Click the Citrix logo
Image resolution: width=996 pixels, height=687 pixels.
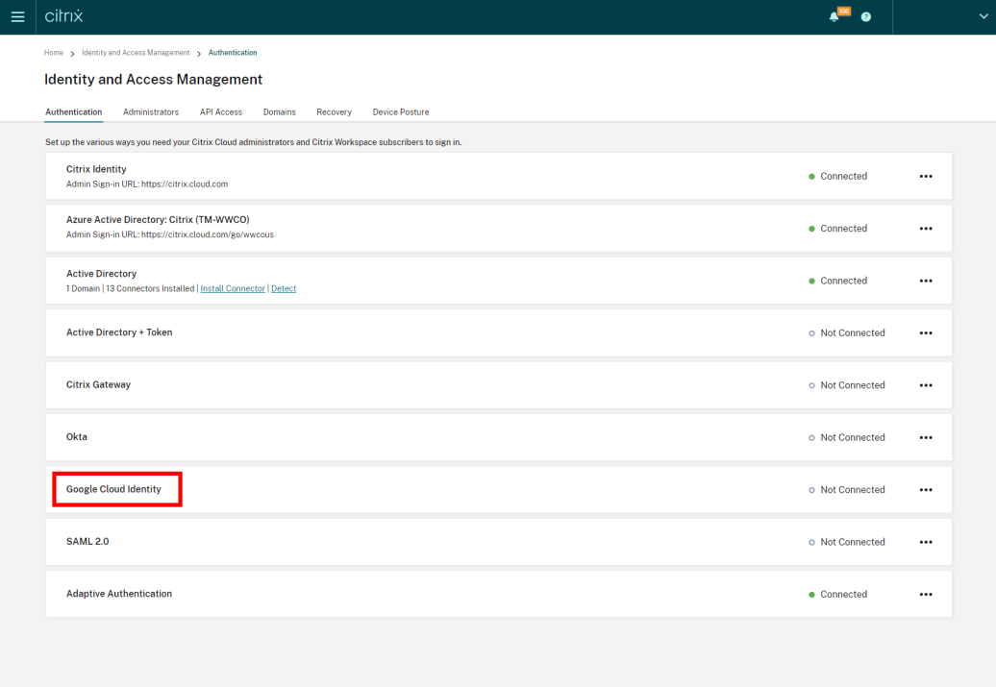coord(64,16)
